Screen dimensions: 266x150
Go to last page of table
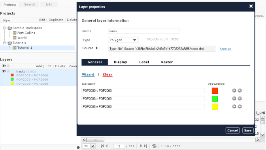pyautogui.click(x=145, y=146)
